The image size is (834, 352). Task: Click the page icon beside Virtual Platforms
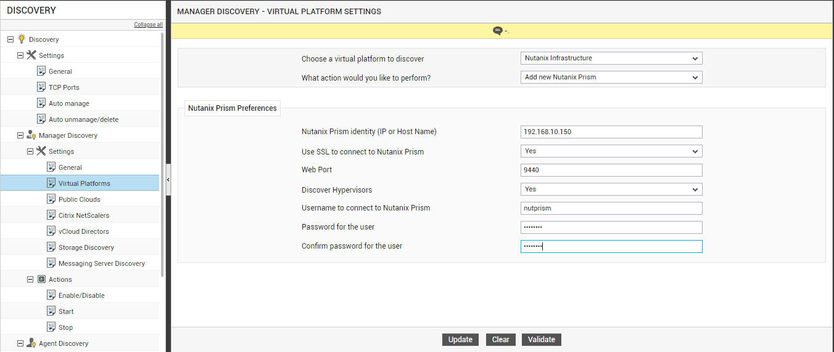pos(51,183)
